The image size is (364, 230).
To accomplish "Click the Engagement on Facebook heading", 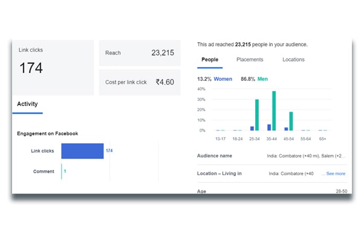I will 48,133.
